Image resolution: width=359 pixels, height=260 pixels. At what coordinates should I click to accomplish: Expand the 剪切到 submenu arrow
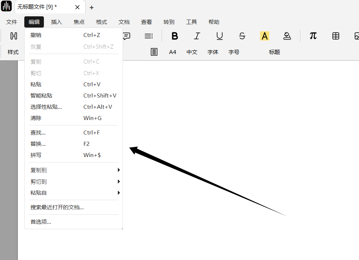[119, 182]
